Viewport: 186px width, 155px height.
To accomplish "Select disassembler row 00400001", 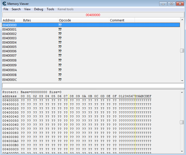I will click(x=91, y=29).
